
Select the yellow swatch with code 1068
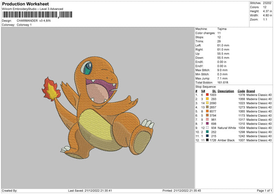click(x=208, y=99)
